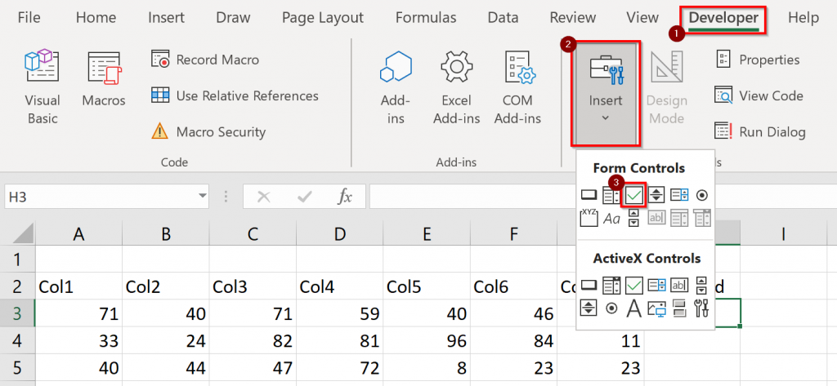Viewport: 837px width, 386px height.
Task: Select the ActiveX More Controls tools icon
Action: 701,308
